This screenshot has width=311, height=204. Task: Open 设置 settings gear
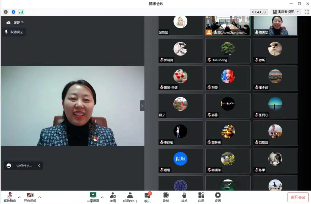218,197
